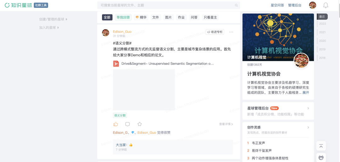This screenshot has height=162, width=340.
Task: Expand 加入的星球 list
Action: pos(49,28)
